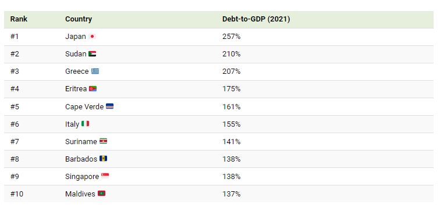Click Italy's 155% debt value
This screenshot has height=211, width=440.
click(232, 124)
